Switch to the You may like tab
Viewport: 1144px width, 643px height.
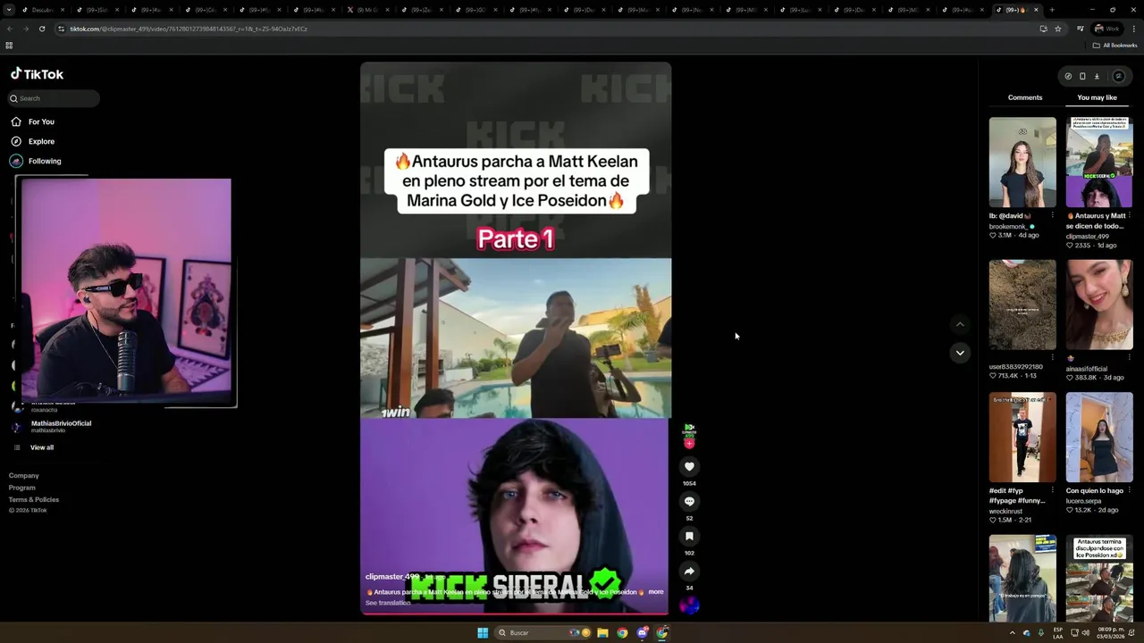(x=1097, y=97)
